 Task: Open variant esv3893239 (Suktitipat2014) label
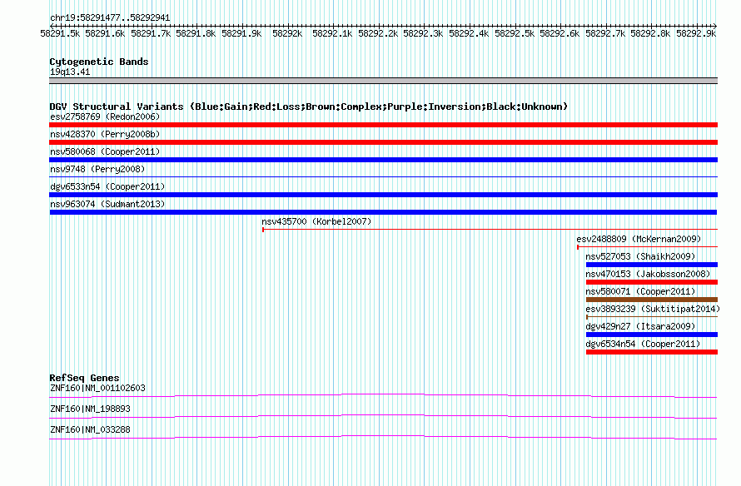point(653,309)
